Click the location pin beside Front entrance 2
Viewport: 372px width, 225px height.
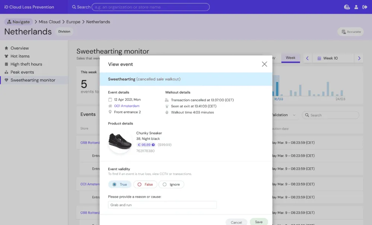[x=110, y=112]
